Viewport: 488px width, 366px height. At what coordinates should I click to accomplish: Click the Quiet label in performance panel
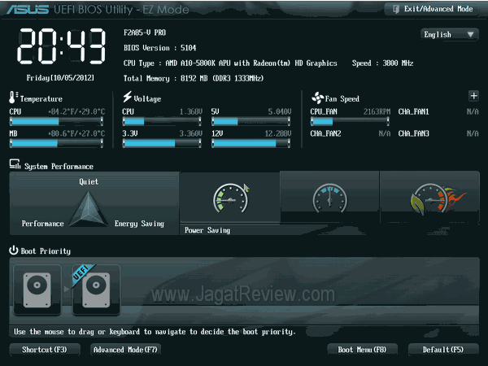[89, 181]
